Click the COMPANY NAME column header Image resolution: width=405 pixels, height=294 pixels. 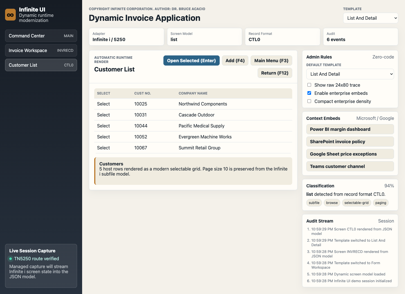[193, 93]
